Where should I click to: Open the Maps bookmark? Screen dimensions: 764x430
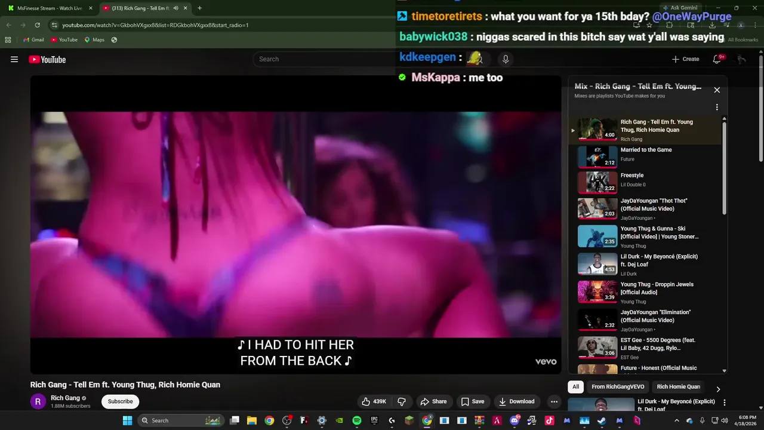(x=94, y=40)
